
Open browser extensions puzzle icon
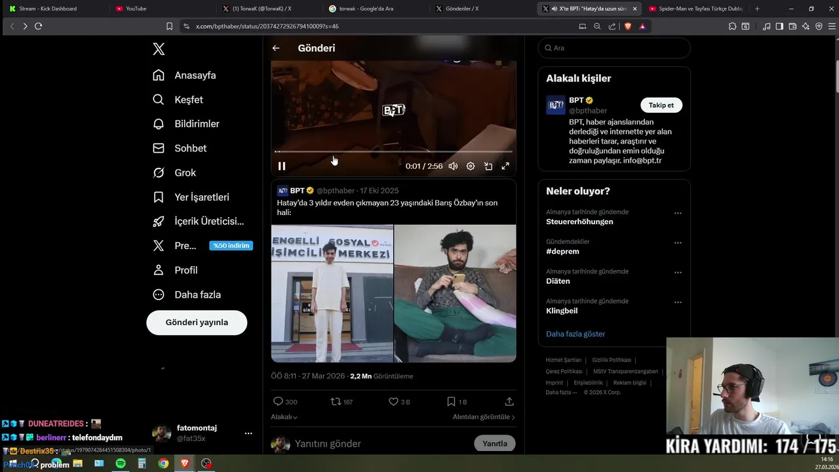732,26
